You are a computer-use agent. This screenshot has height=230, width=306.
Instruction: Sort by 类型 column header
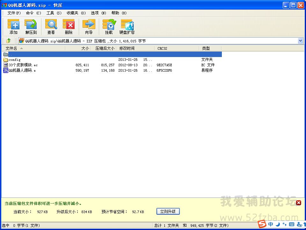pos(210,48)
